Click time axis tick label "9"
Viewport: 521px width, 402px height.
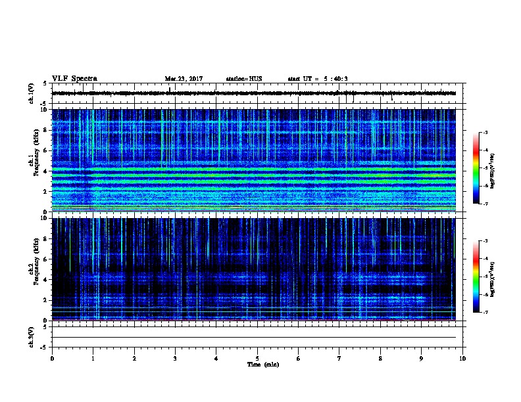click(x=421, y=359)
